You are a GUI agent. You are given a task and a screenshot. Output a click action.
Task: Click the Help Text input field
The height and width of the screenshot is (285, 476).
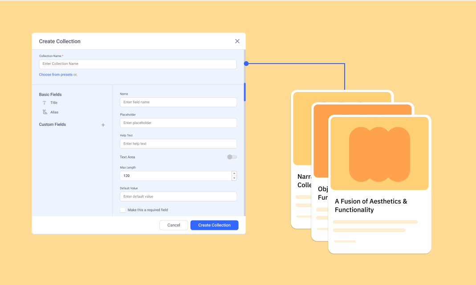point(178,144)
